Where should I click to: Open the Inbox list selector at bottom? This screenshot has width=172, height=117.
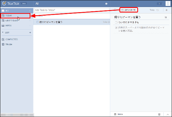point(119,114)
